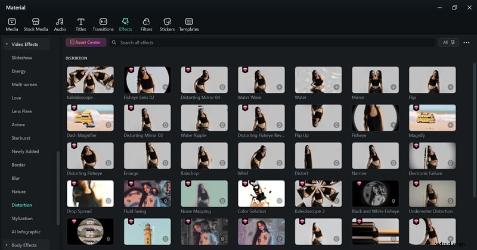Screen dimensions: 477x250
Task: Select the Kaleidoscope effect thumbnail
Action: coord(90,79)
